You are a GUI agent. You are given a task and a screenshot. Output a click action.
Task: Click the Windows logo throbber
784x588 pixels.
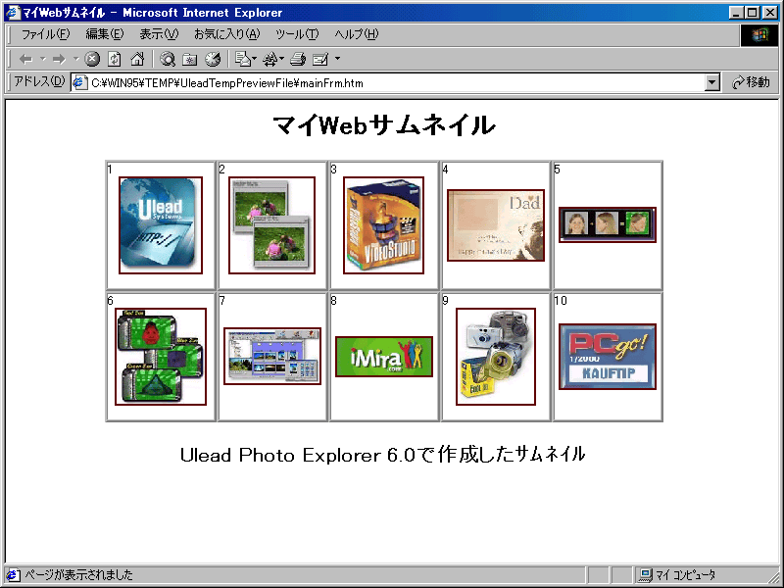759,35
